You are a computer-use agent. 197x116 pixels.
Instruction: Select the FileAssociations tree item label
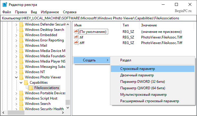tap(47, 88)
